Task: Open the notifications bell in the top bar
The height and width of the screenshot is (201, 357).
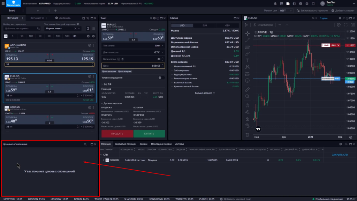Action: [275, 3]
